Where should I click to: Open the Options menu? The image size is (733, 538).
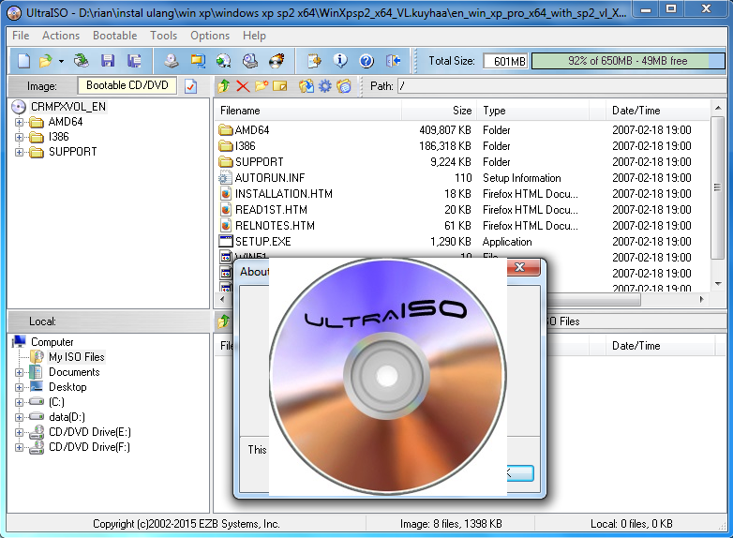(210, 36)
